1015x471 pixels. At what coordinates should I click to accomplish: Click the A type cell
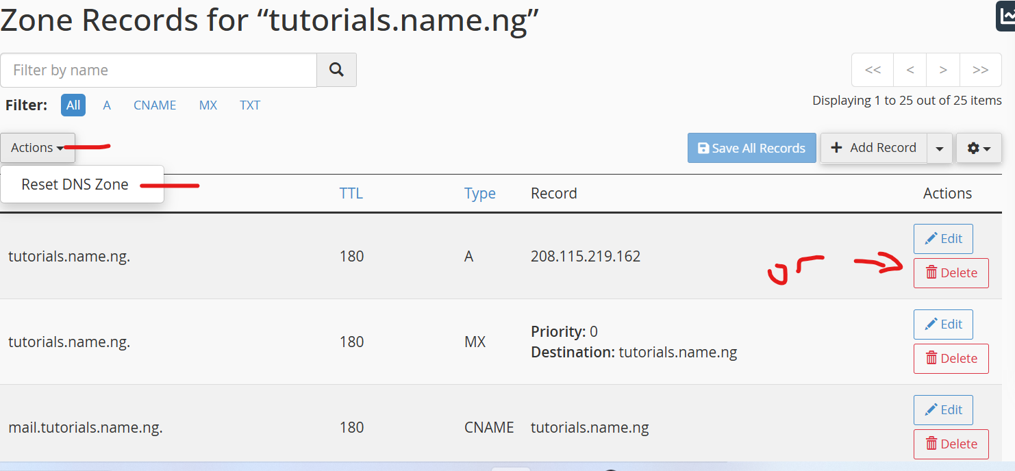(468, 256)
